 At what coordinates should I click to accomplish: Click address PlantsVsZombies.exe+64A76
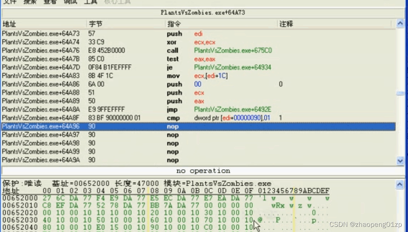click(x=41, y=50)
